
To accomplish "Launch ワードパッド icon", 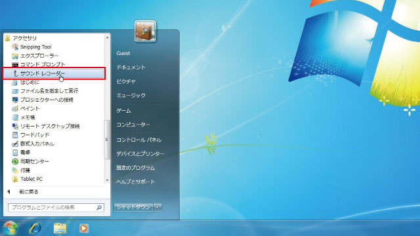I will coord(15,135).
